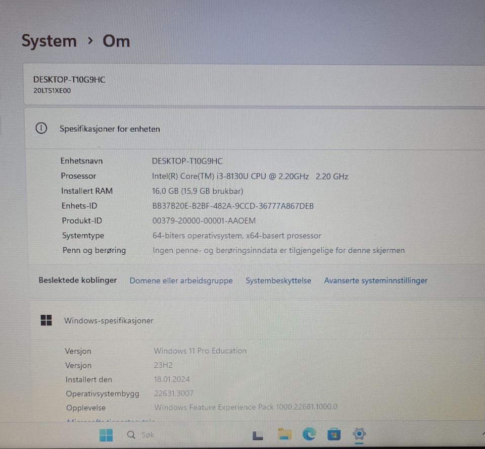
Task: Click the Systemtype label
Action: point(83,236)
